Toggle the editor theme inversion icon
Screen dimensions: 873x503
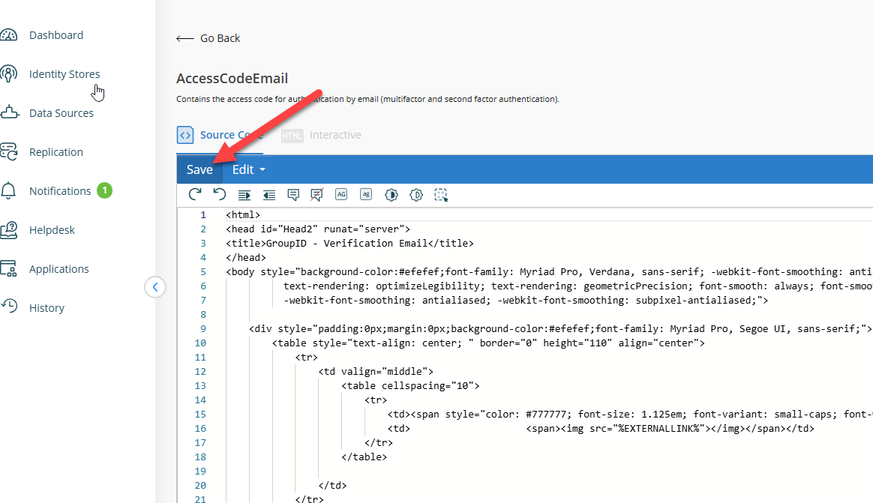[391, 194]
